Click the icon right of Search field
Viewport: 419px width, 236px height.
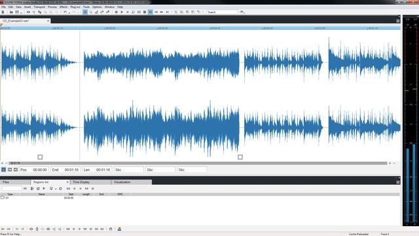click(242, 12)
